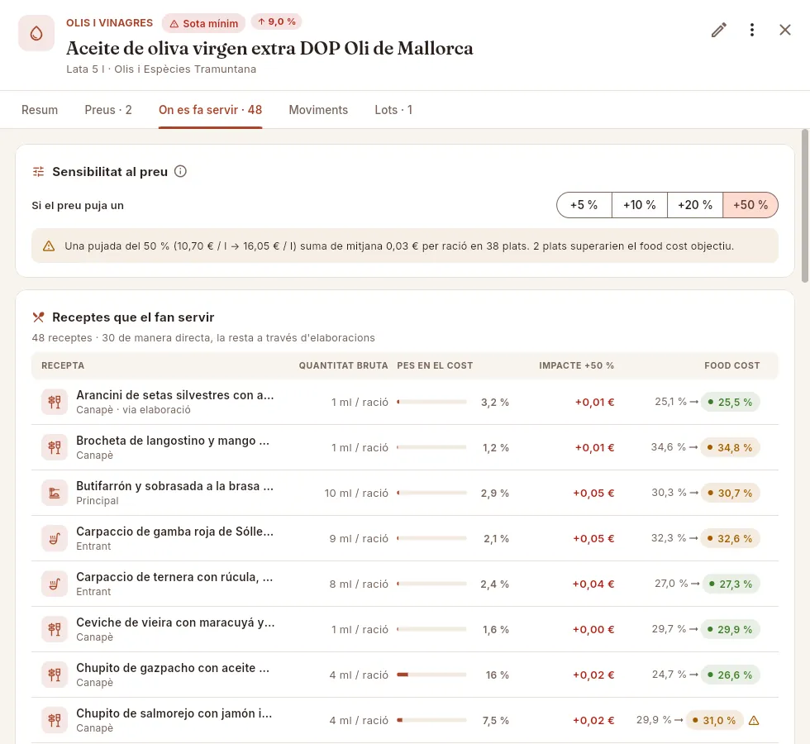Open the Lots · 1 tab
The width and height of the screenshot is (810, 744).
coord(393,110)
